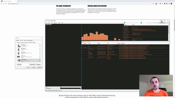Switch to Communications tab in Sound dialog
Image resolution: width=175 pixels, height=98 pixels.
point(30,41)
